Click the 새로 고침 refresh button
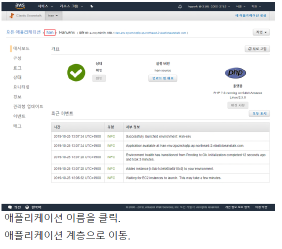 click(257, 49)
